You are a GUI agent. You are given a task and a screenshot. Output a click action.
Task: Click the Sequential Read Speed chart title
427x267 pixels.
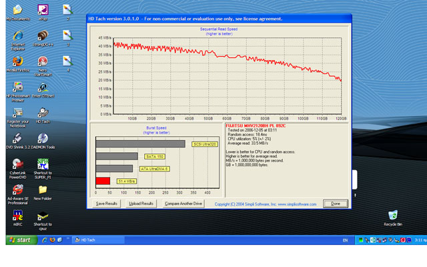click(219, 29)
